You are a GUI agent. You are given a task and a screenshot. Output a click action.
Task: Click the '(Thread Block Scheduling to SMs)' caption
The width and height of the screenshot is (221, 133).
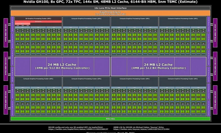coord(110,14)
